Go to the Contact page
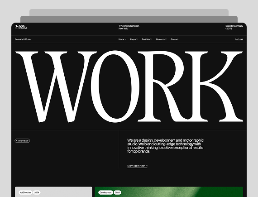The width and height of the screenshot is (258, 197). coord(174,39)
